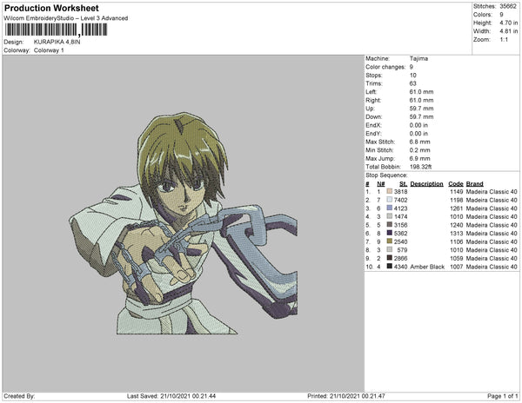Click the periwinkle swatch for stop 3

click(x=389, y=208)
